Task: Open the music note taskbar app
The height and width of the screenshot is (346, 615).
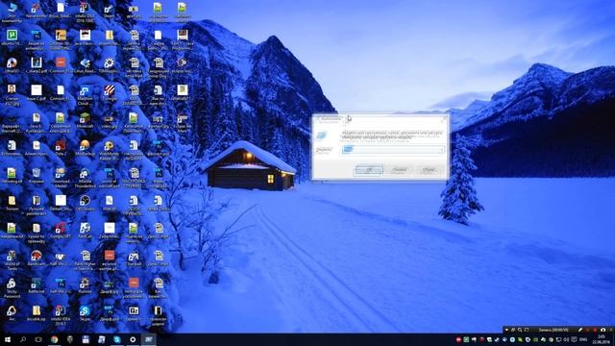Action: (101, 339)
